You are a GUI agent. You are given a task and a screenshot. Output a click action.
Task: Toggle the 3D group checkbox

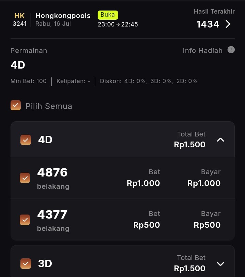coord(26,263)
